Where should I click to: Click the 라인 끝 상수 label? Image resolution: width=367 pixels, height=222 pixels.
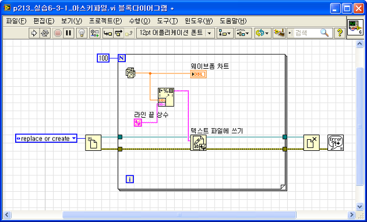point(151,115)
